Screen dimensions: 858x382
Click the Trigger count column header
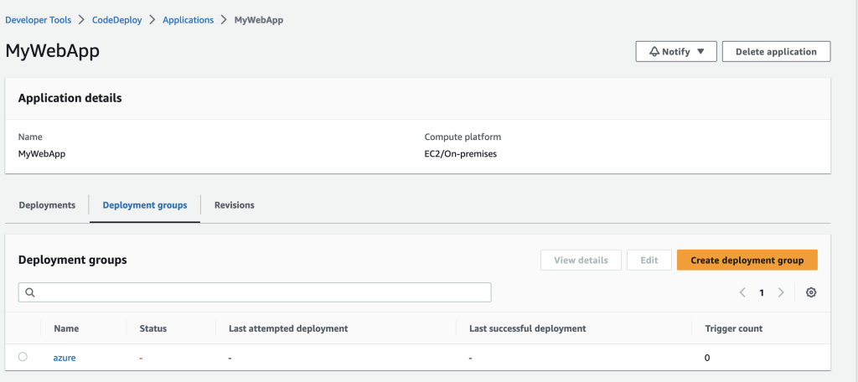pyautogui.click(x=734, y=328)
